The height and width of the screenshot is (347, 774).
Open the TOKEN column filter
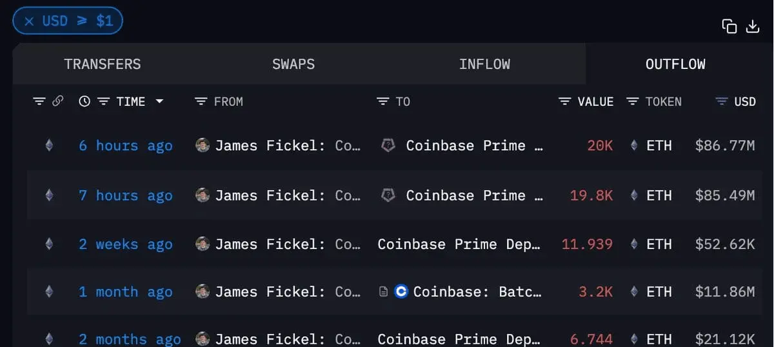633,101
